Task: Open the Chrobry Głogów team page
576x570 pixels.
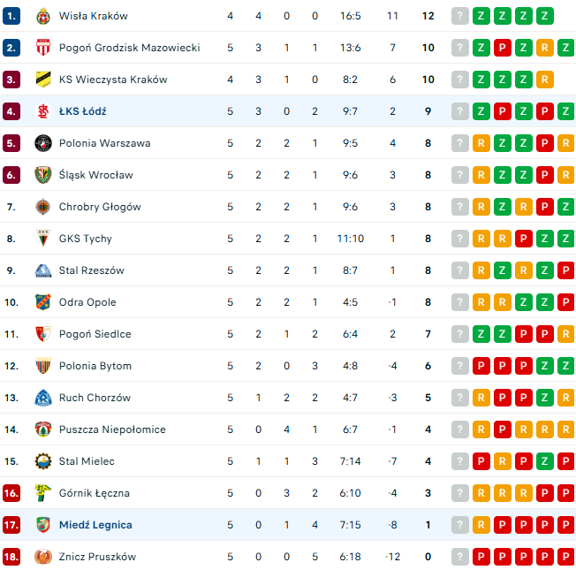Action: tap(100, 207)
